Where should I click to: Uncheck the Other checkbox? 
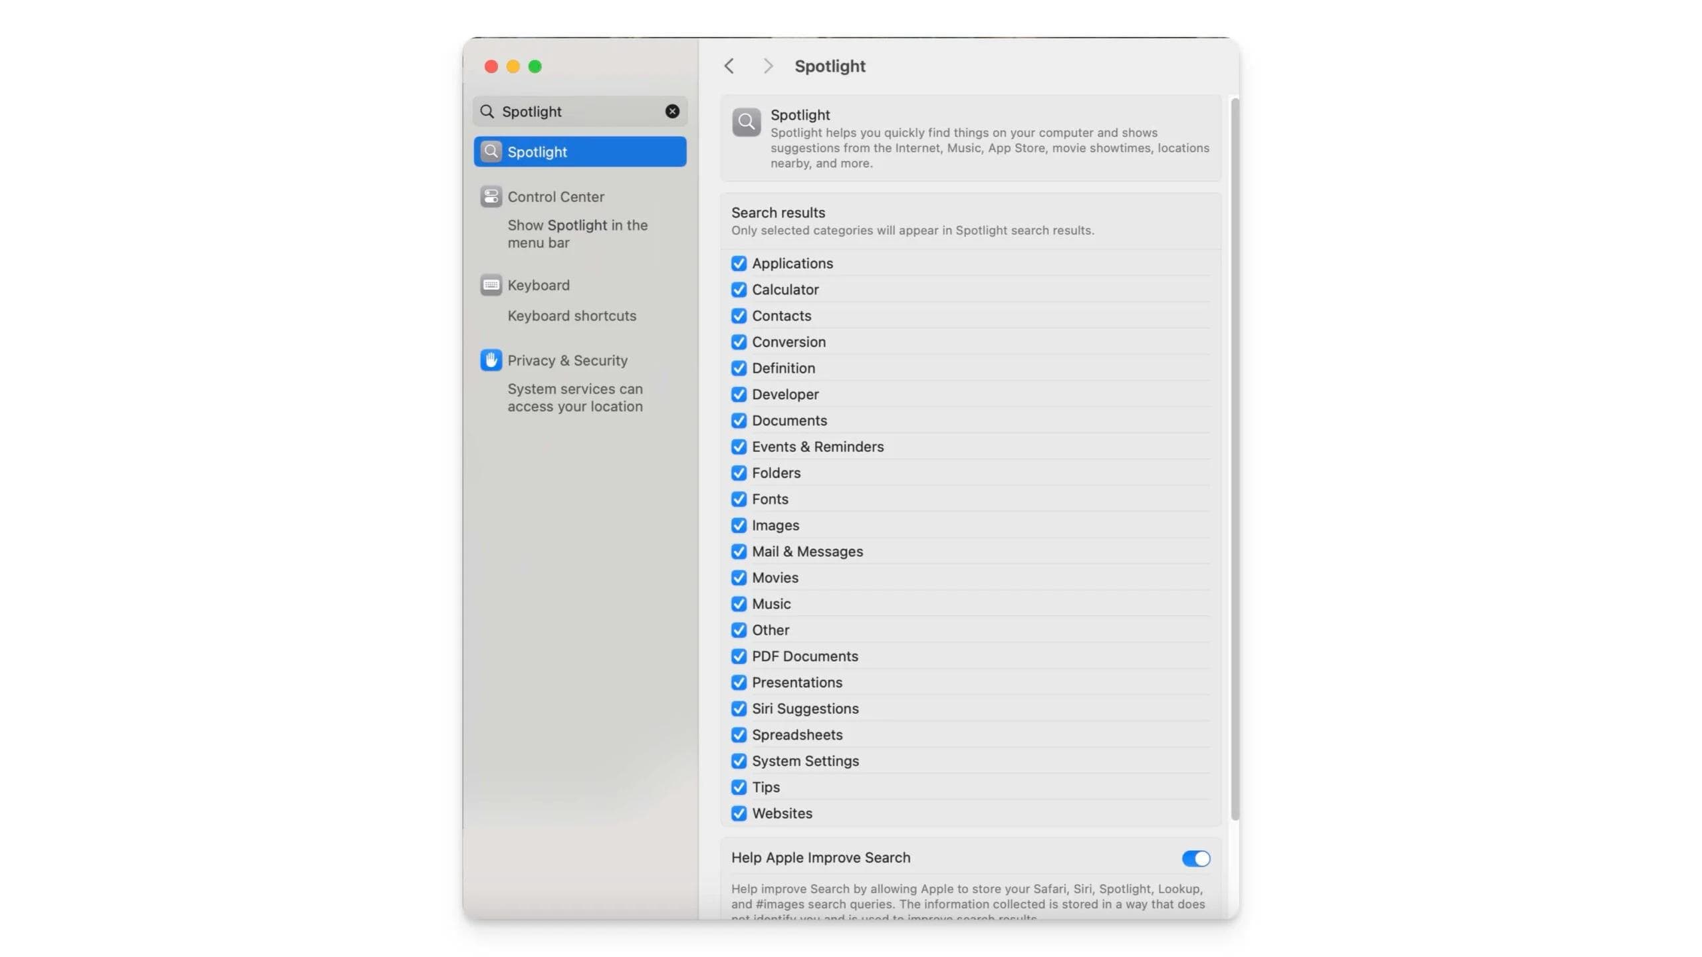coord(739,630)
